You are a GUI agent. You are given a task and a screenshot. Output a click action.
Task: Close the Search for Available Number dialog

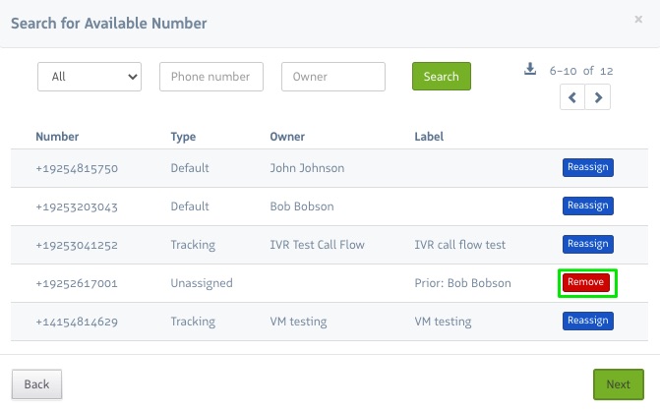click(638, 20)
